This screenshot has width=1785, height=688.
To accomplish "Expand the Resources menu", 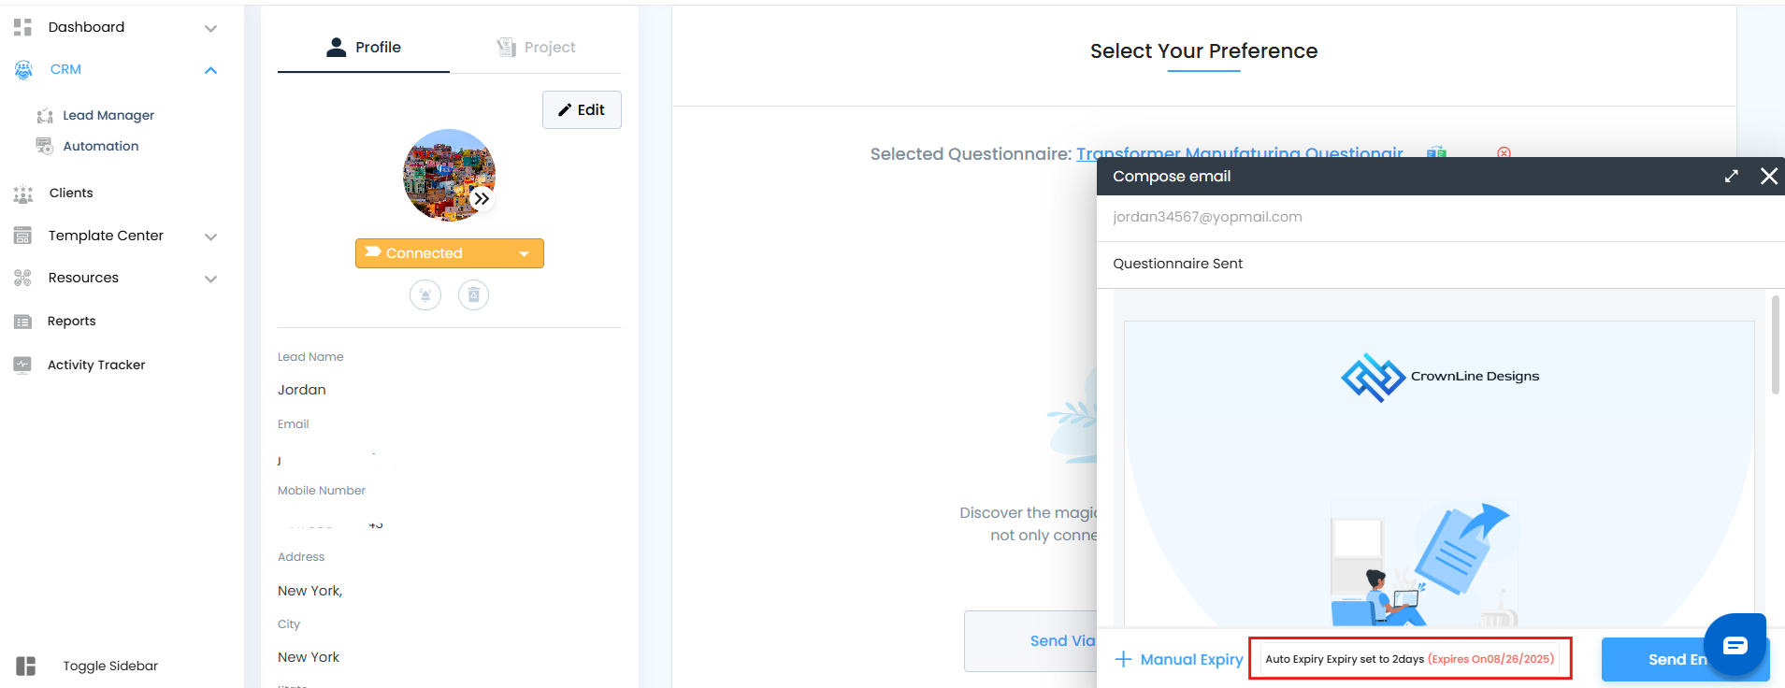I will point(210,279).
